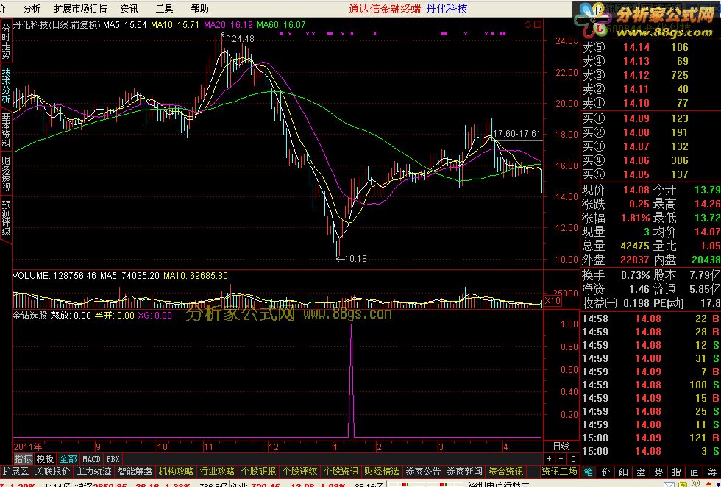This screenshot has width=721, height=487.
Task: Select the 模板 tab below the chart
Action: (x=45, y=459)
